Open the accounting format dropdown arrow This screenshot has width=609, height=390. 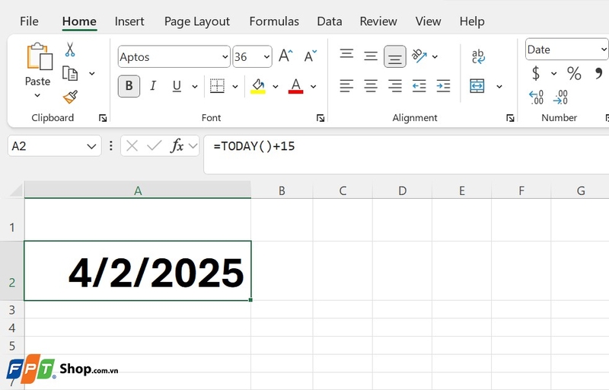click(554, 73)
